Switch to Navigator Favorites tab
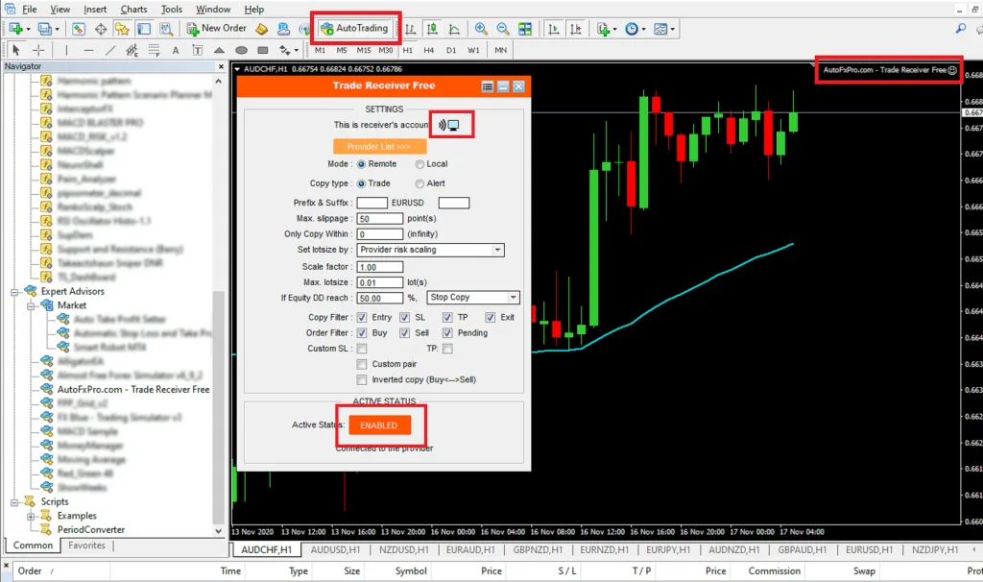This screenshot has height=582, width=983. coord(86,546)
